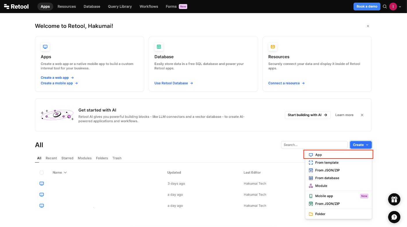Sort by the Name column dropdown
The image size is (407, 227).
[60, 172]
